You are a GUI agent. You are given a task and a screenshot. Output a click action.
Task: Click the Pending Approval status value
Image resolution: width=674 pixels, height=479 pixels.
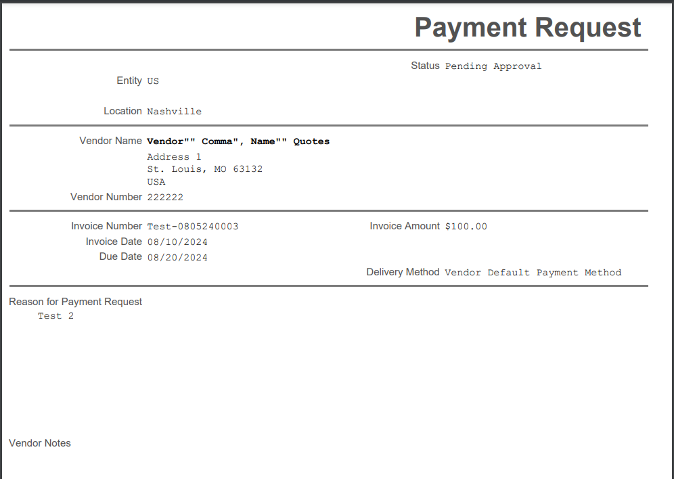493,66
